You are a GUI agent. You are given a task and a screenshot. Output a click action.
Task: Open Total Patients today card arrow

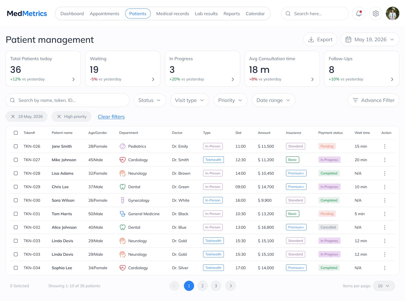pos(73,79)
